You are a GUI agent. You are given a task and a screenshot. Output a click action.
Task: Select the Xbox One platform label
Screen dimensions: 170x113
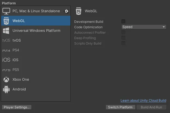[21, 80]
